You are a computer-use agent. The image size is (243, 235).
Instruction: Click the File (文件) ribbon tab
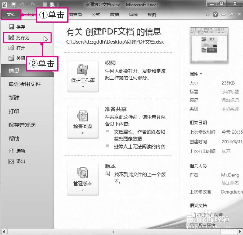pos(11,15)
